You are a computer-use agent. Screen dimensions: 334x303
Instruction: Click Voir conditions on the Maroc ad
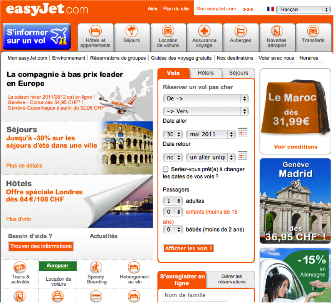295,147
